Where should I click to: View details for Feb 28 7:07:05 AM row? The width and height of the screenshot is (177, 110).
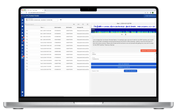(27, 58)
